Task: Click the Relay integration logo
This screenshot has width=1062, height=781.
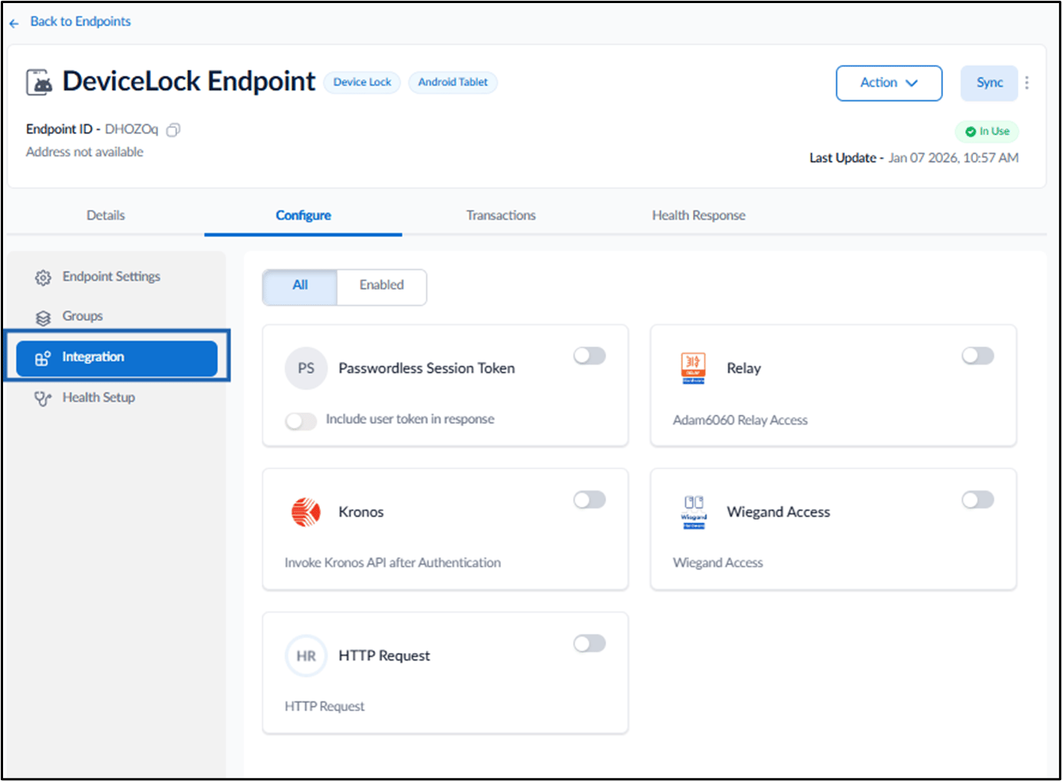Action: (x=693, y=368)
